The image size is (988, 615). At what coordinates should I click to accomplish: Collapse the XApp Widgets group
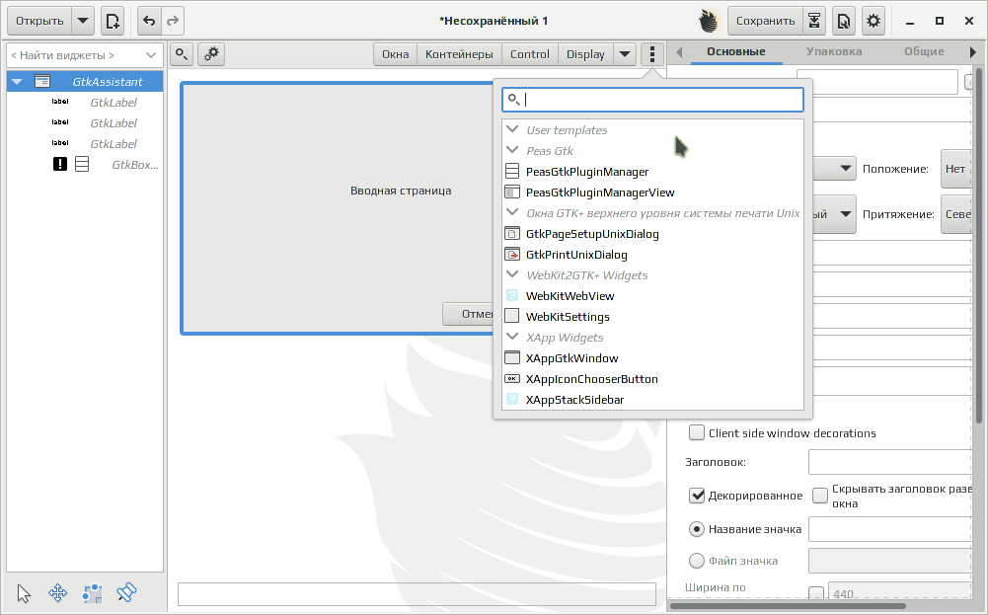click(512, 338)
